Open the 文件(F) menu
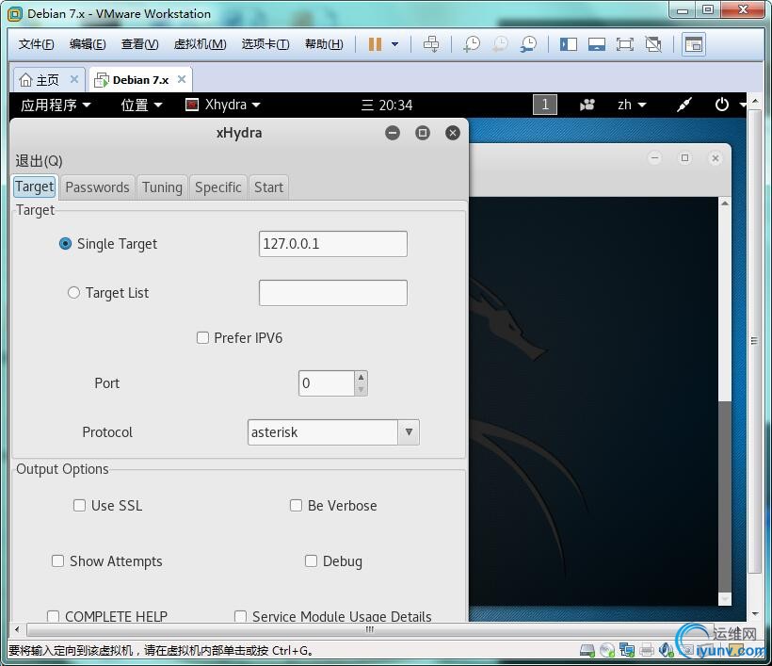 (36, 44)
